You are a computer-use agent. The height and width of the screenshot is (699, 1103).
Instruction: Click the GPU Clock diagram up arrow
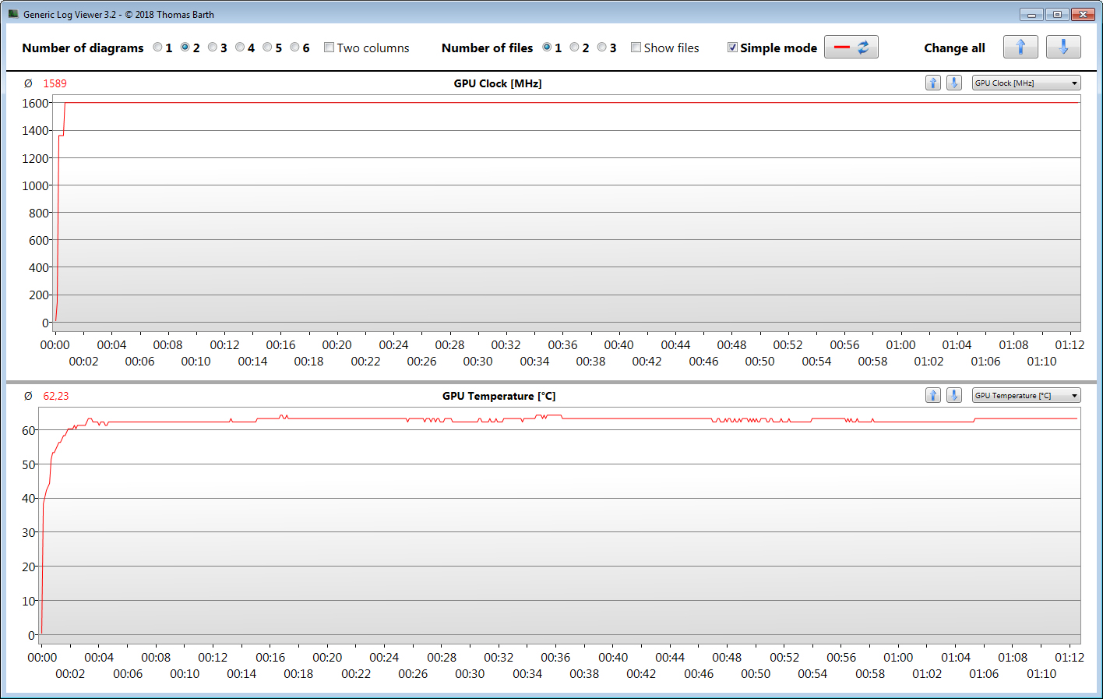pyautogui.click(x=933, y=83)
